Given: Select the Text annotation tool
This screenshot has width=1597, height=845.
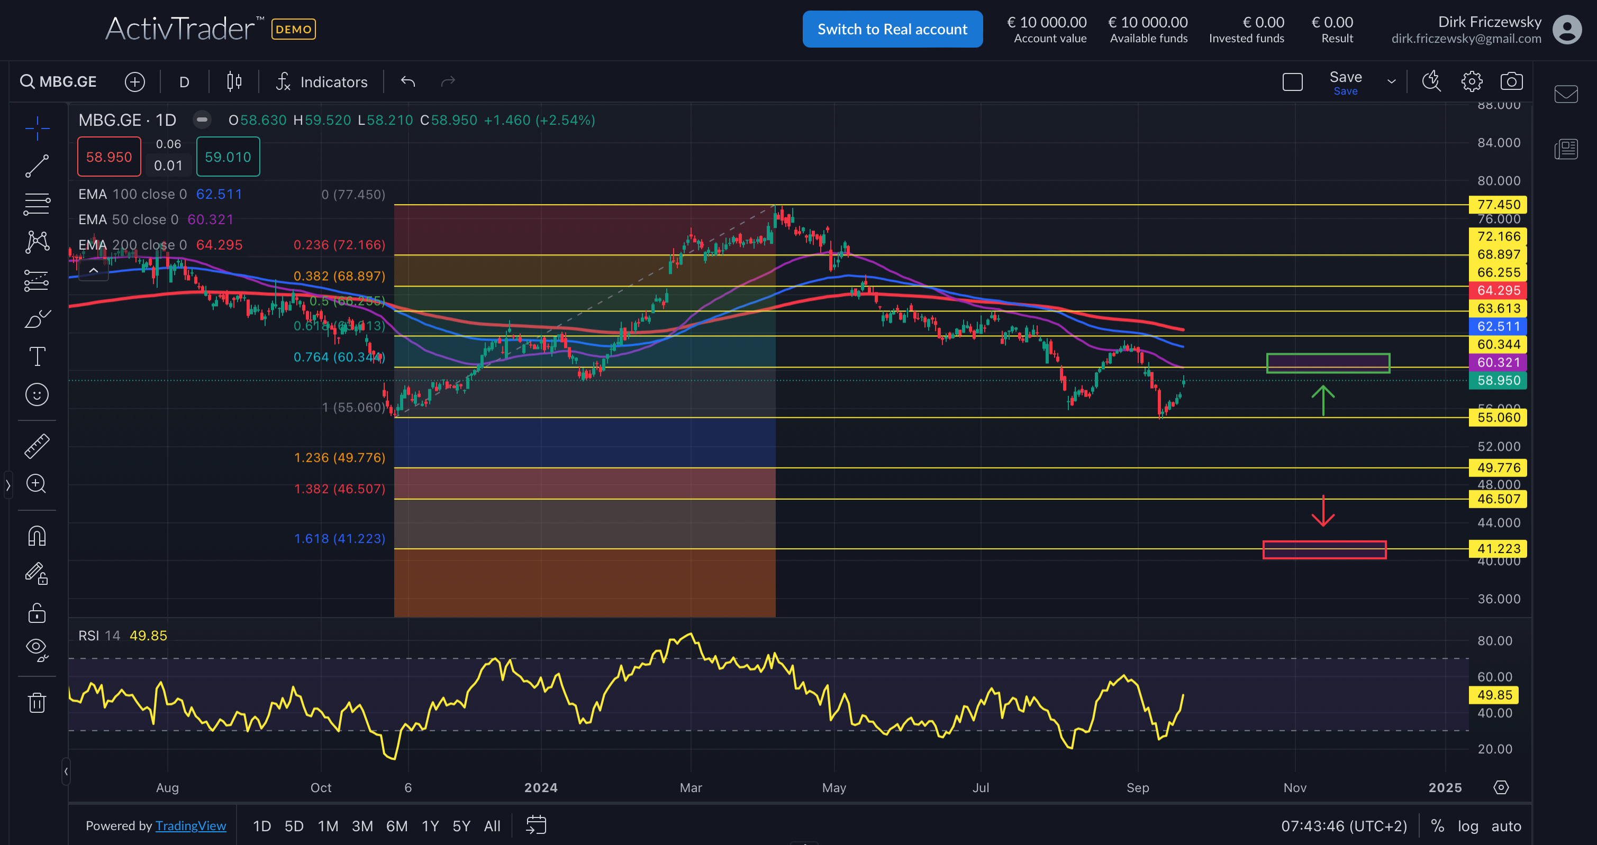Looking at the screenshot, I should (37, 356).
